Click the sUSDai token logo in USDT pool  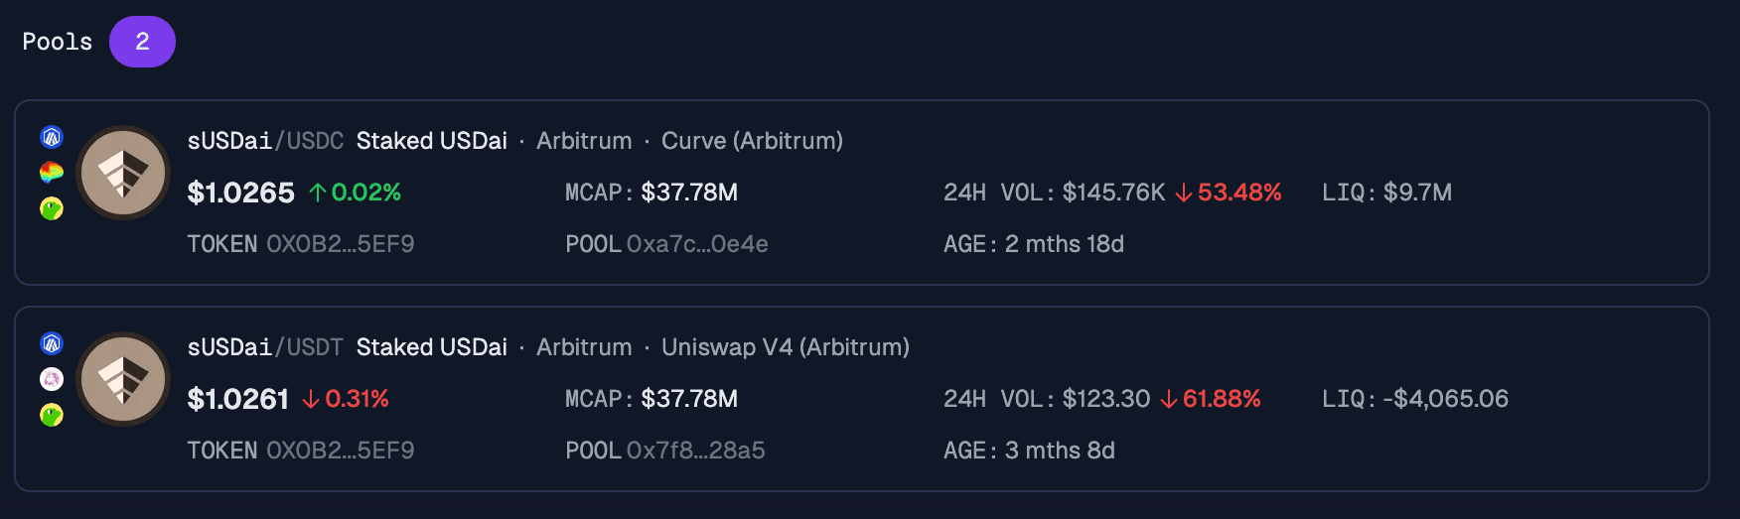pos(123,379)
